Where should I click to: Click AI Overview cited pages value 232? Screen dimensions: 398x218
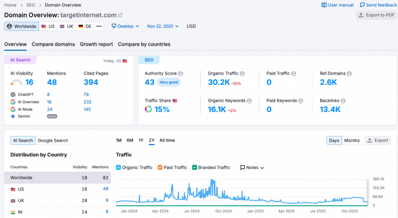click(88, 102)
